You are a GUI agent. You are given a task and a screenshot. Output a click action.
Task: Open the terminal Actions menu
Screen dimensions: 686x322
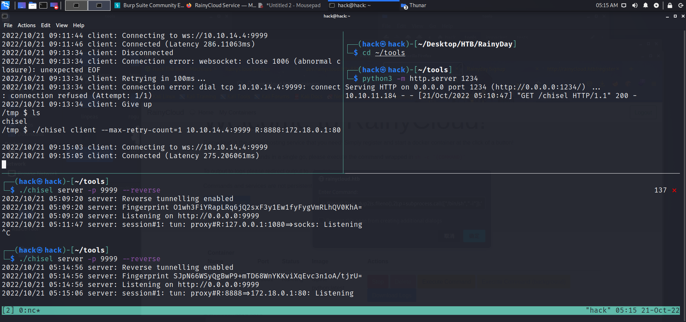click(26, 25)
